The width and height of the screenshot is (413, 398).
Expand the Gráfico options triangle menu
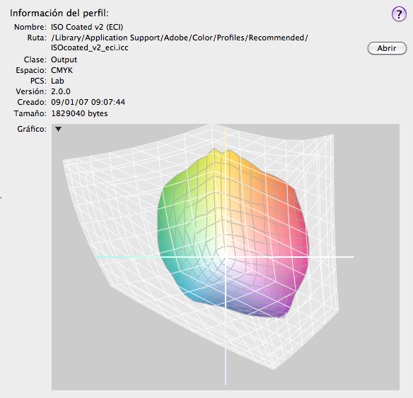tap(59, 129)
